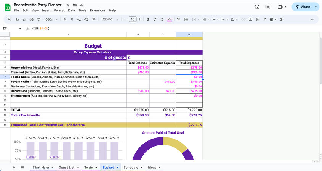The height and width of the screenshot is (171, 322).
Task: Click the move to folder icon
Action: [x=75, y=5]
